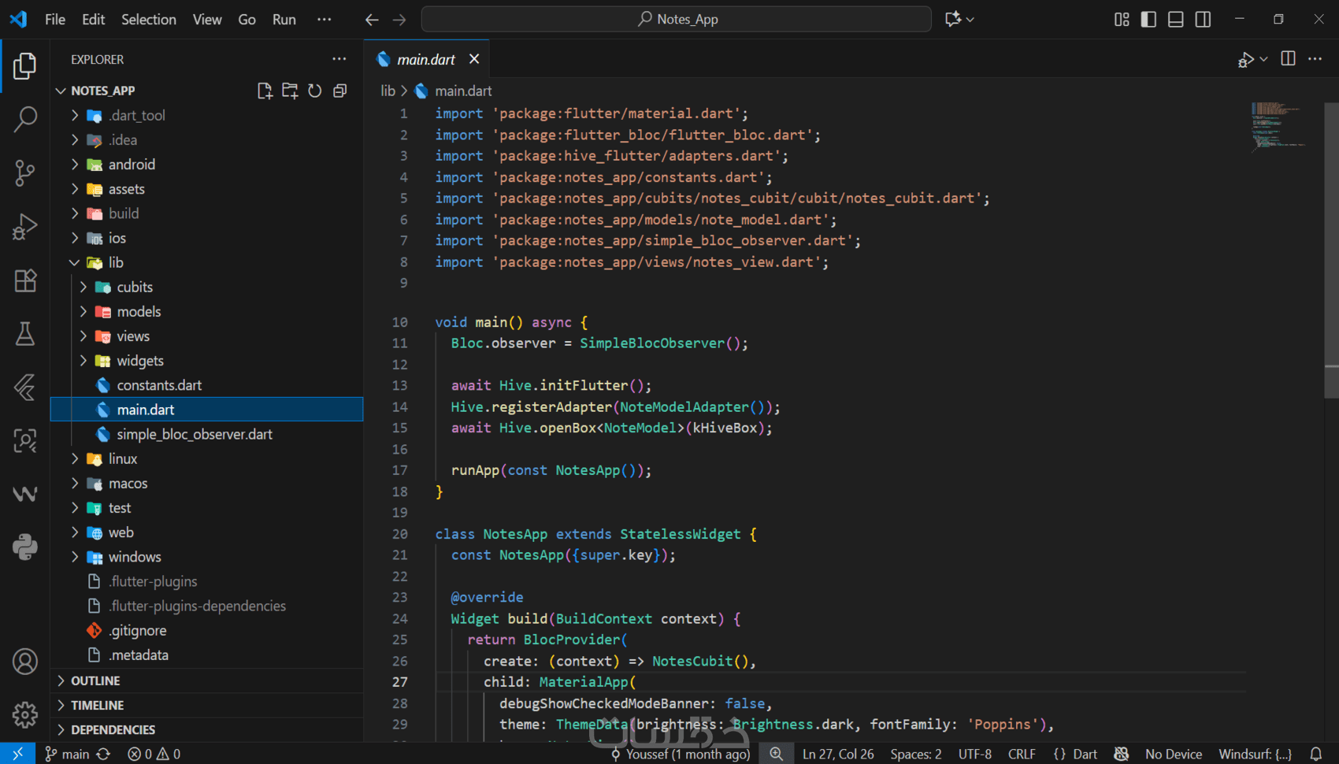Expand the cubits folder
1339x764 pixels.
(135, 287)
